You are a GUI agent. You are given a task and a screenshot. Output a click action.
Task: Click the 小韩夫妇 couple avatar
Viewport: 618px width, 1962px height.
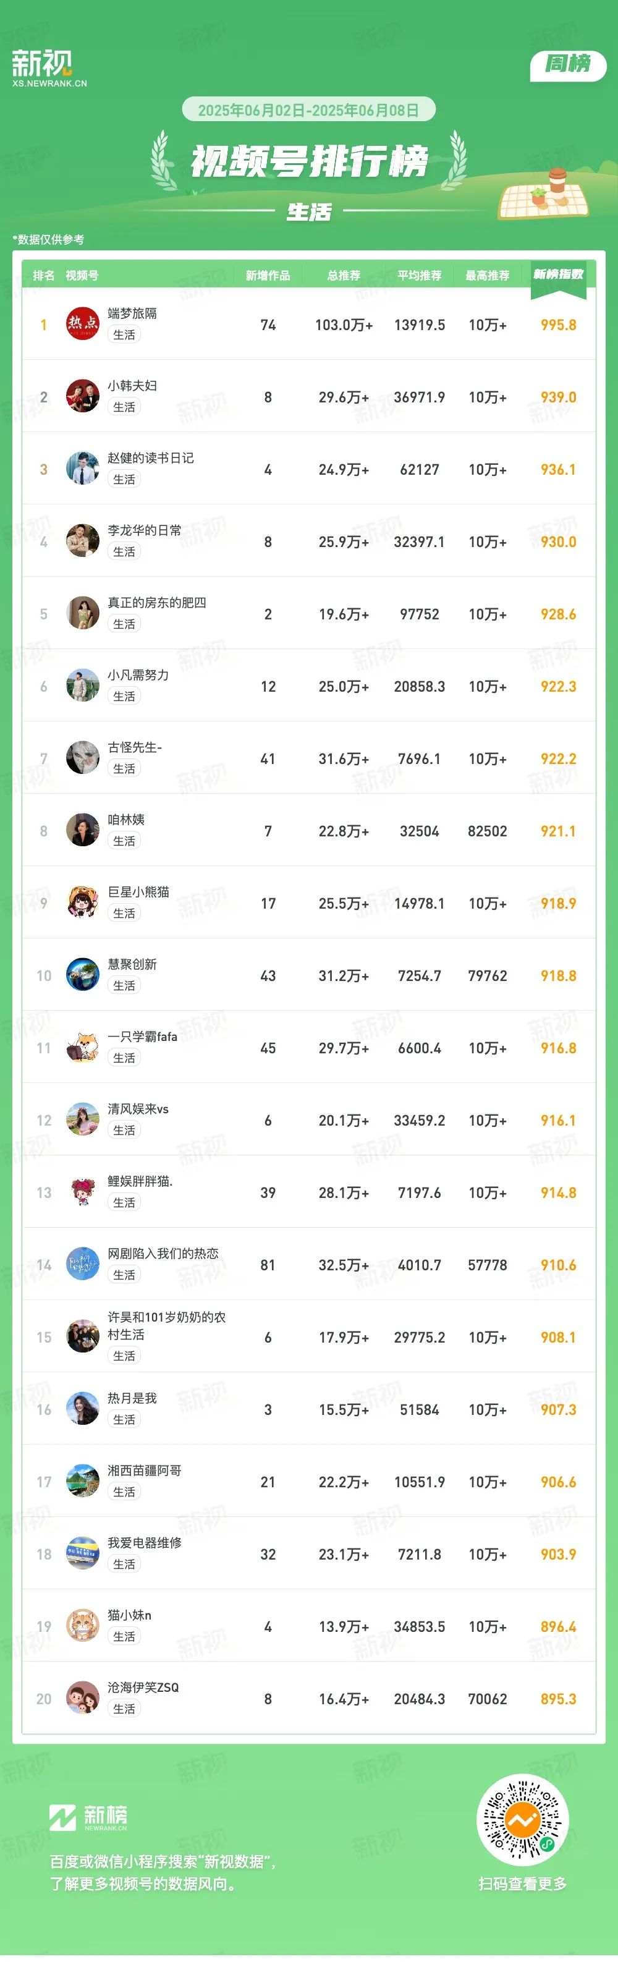coord(82,396)
